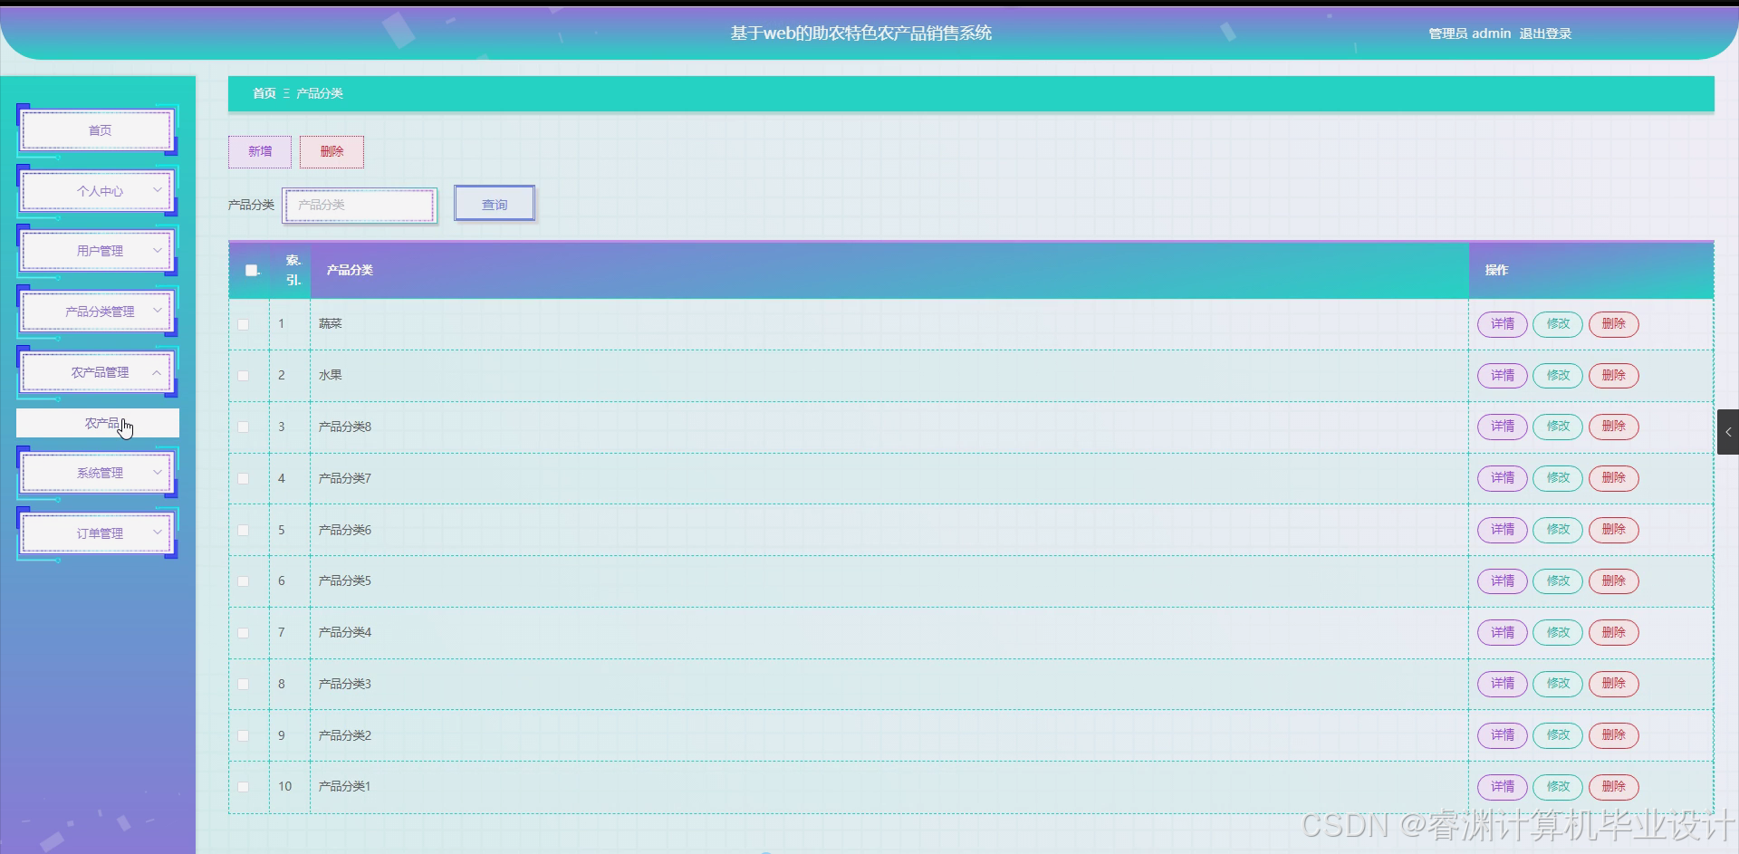Click the 查询 search button
Image resolution: width=1739 pixels, height=854 pixels.
tap(495, 204)
